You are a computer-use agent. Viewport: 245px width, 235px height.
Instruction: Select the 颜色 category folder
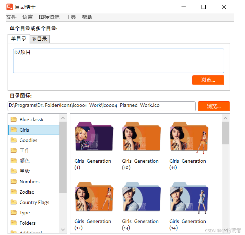coord(34,161)
